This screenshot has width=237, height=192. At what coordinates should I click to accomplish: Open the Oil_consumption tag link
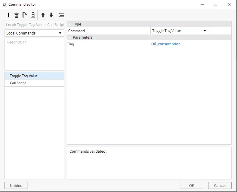(166, 44)
